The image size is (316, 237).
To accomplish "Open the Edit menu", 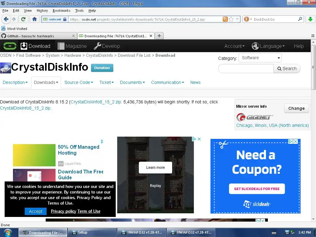I will 16,10.
